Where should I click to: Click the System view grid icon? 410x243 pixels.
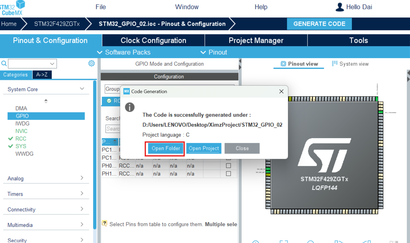[335, 63]
